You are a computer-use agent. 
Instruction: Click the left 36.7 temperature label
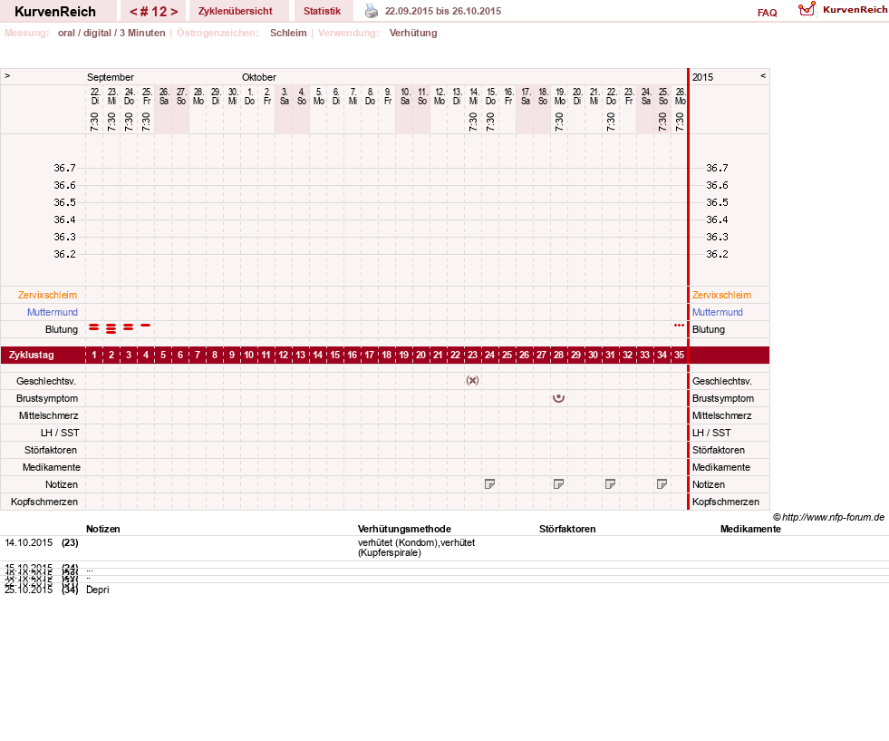64,168
